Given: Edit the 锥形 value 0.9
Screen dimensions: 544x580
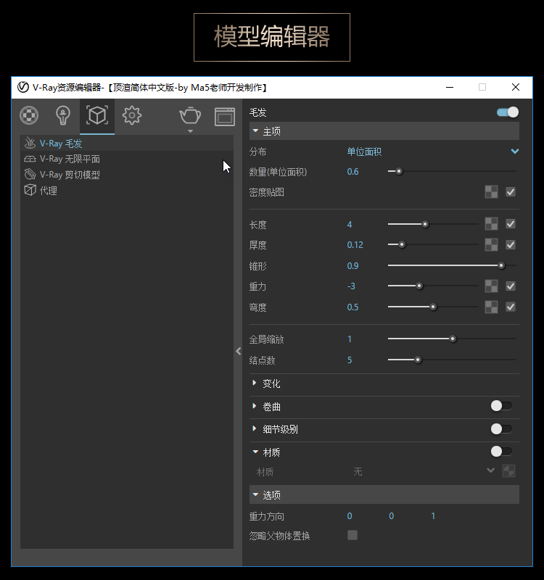Looking at the screenshot, I should [x=353, y=266].
